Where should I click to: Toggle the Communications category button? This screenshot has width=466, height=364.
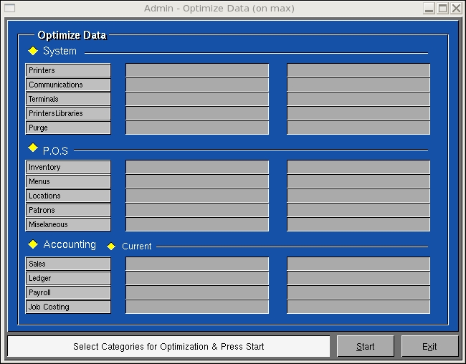click(68, 85)
